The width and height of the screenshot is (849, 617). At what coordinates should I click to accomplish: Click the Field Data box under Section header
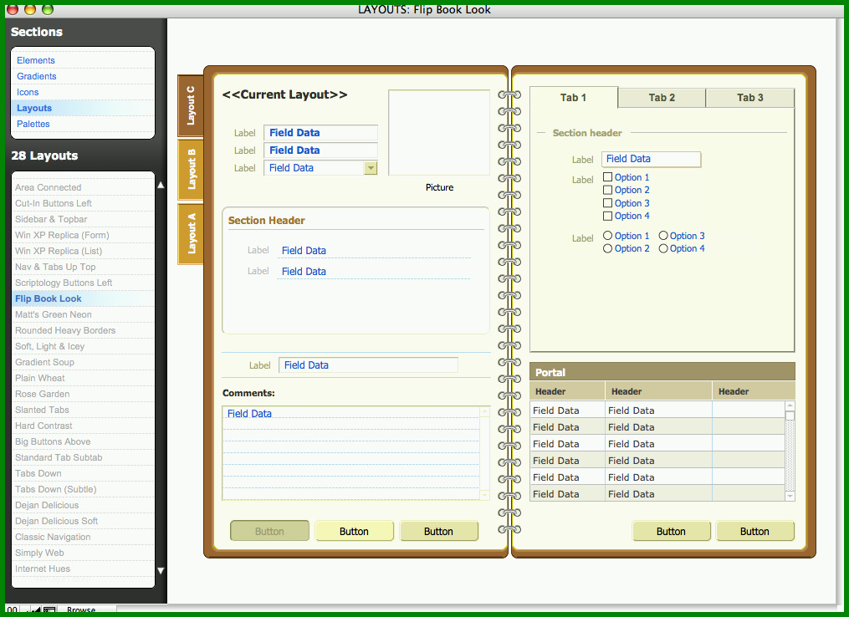point(651,159)
